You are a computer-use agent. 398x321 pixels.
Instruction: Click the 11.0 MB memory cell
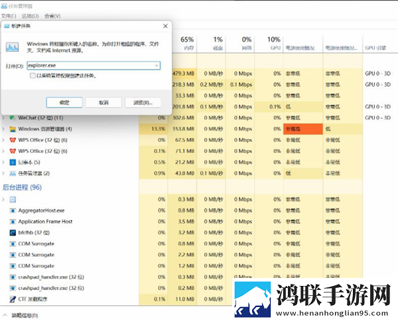pos(182,299)
